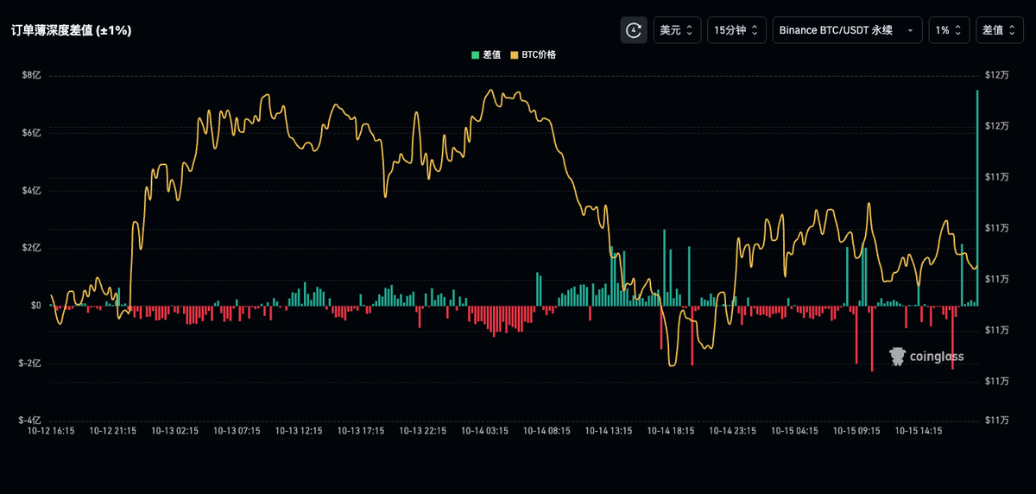Open the 15分钟 interval dropdown
Screen dimensions: 1036x494
(736, 30)
